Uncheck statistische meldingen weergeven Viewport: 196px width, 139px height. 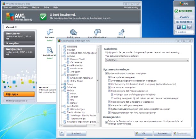click(110, 105)
